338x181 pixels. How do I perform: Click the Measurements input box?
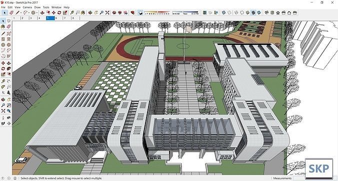[298, 178]
